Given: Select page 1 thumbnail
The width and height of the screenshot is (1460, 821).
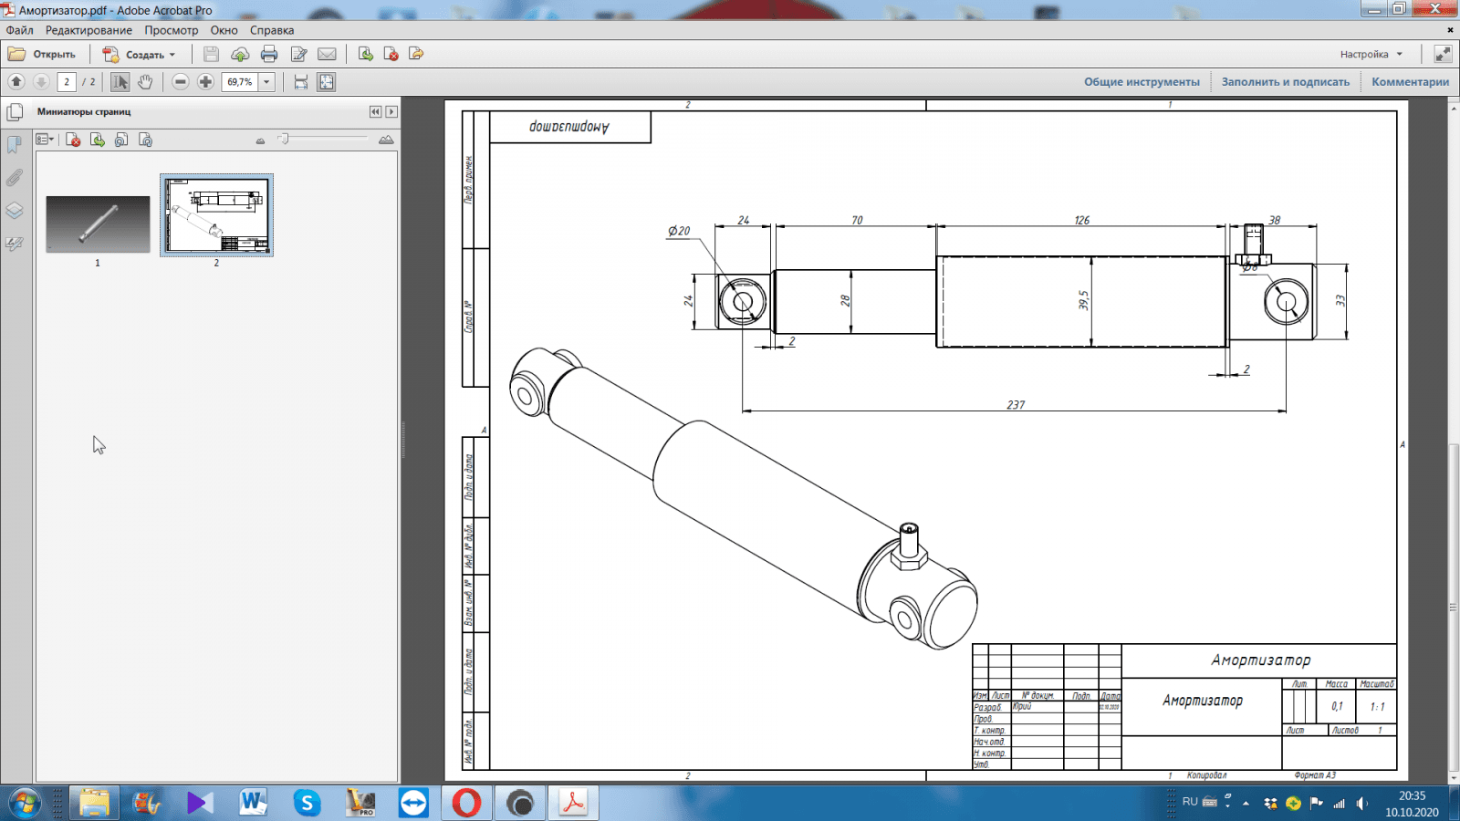Looking at the screenshot, I should pyautogui.click(x=98, y=223).
